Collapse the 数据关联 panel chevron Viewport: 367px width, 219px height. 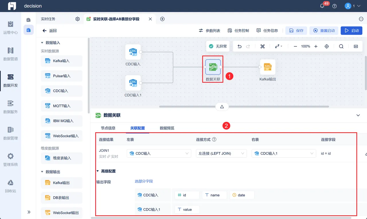[x=358, y=115]
